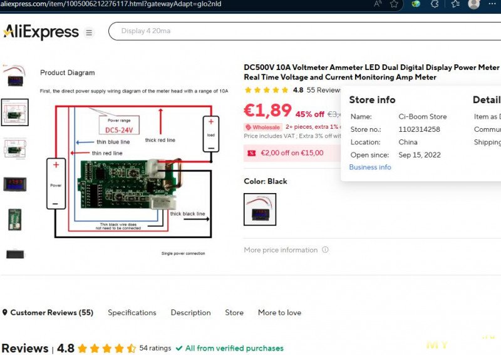The image size is (501, 355).
Task: Open the category menu beside AliExpress logo
Action: (x=89, y=32)
